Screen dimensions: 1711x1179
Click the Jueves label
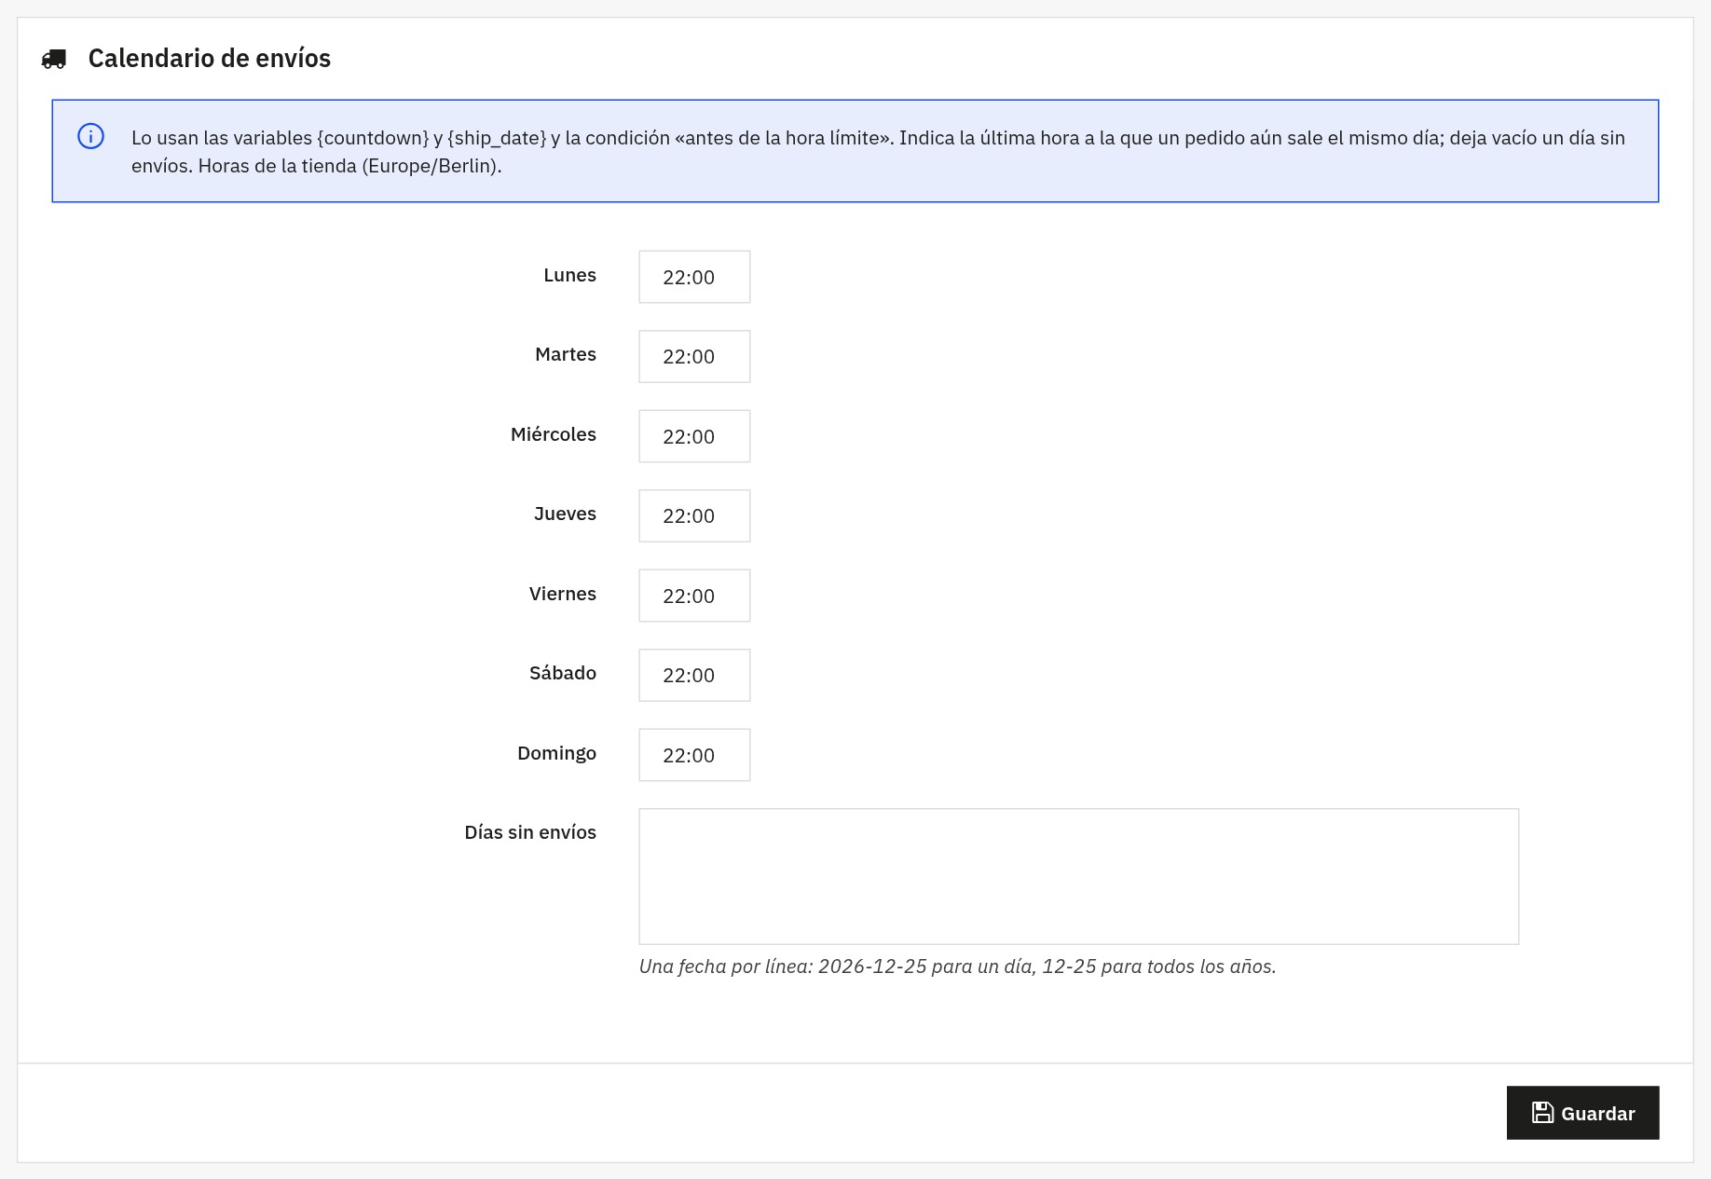[x=565, y=514]
